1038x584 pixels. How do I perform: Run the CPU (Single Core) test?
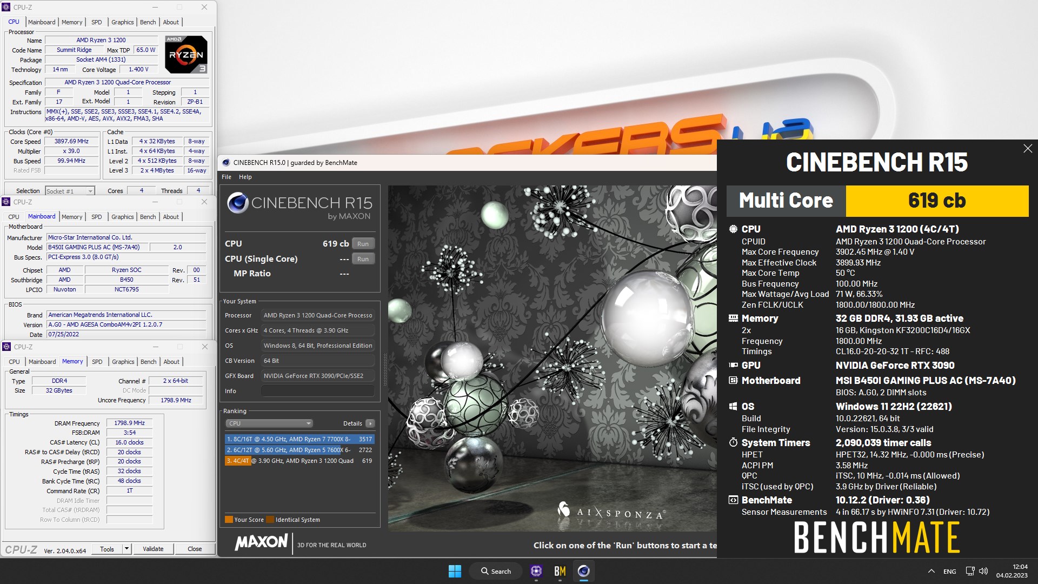pyautogui.click(x=363, y=259)
